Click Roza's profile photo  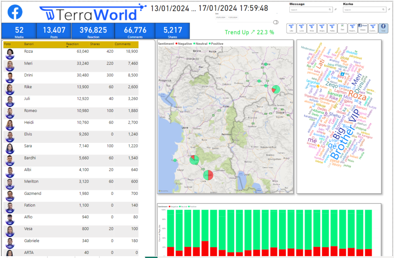click(x=10, y=54)
